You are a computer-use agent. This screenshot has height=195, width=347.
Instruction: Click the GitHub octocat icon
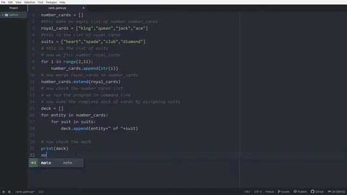(312, 191)
